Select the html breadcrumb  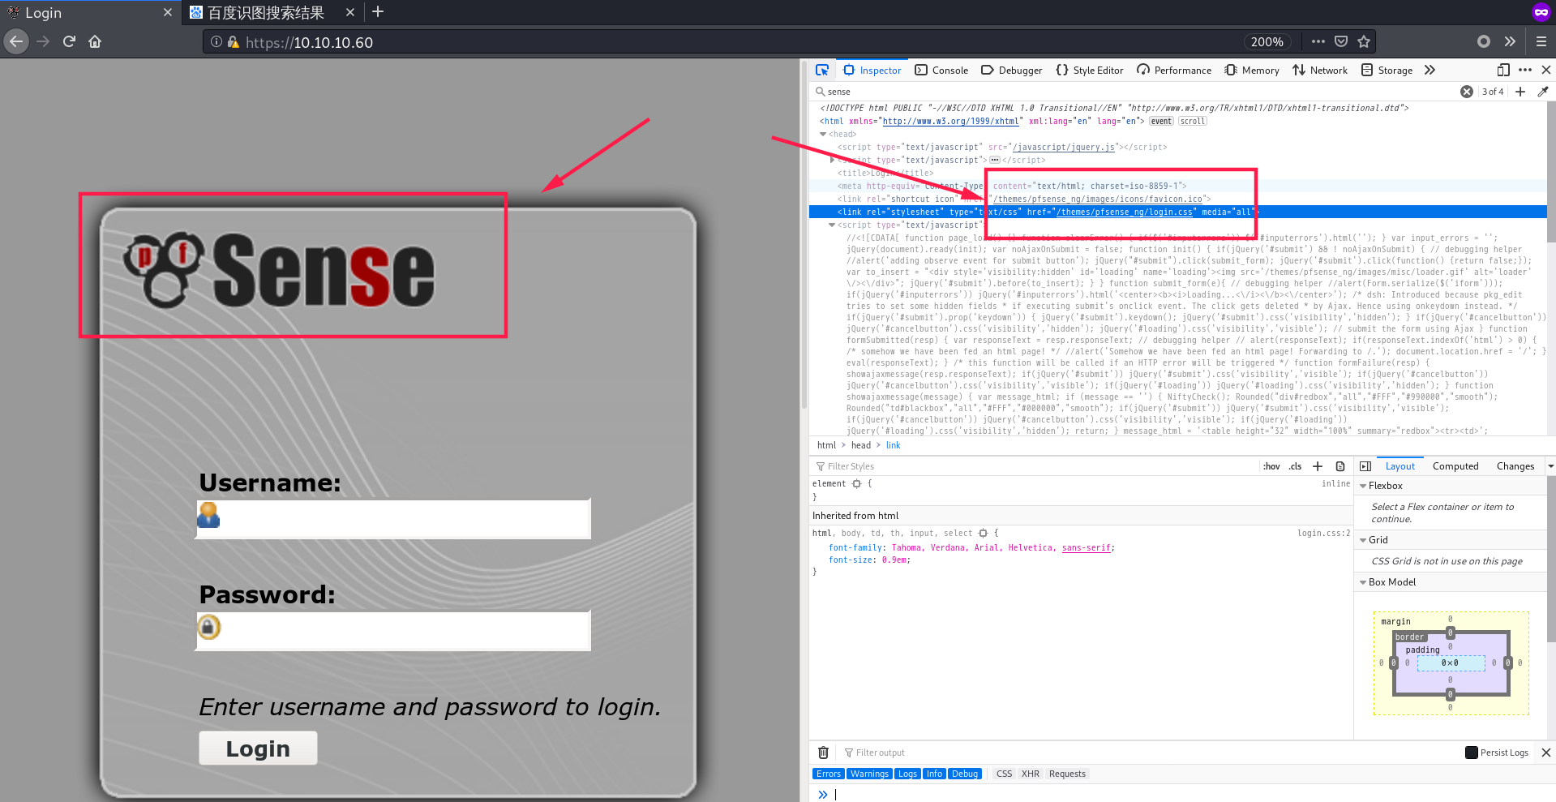(826, 445)
